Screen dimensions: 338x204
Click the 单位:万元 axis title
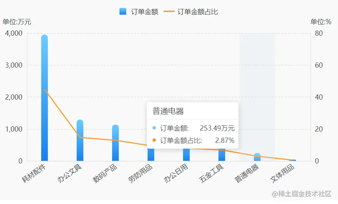pos(17,22)
